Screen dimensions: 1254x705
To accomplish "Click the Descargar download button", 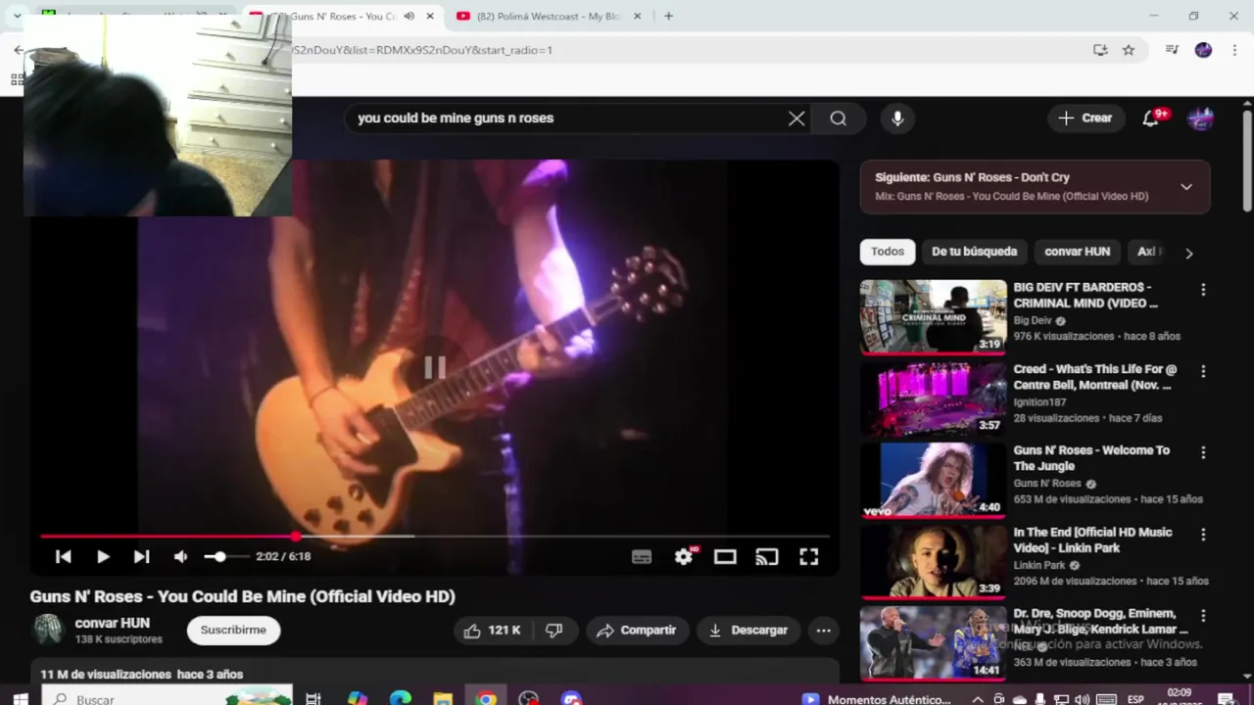I will click(x=748, y=631).
